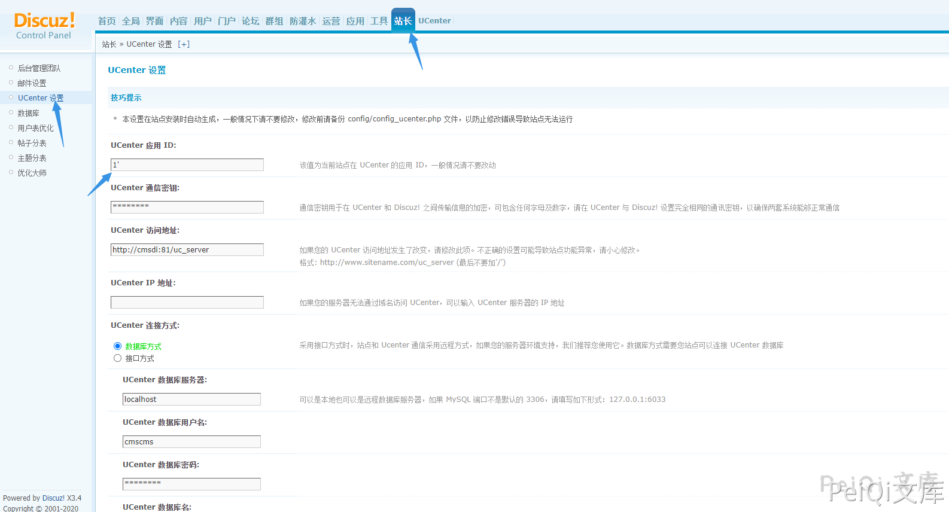Open 用户表优化 sidebar entry

[x=35, y=128]
